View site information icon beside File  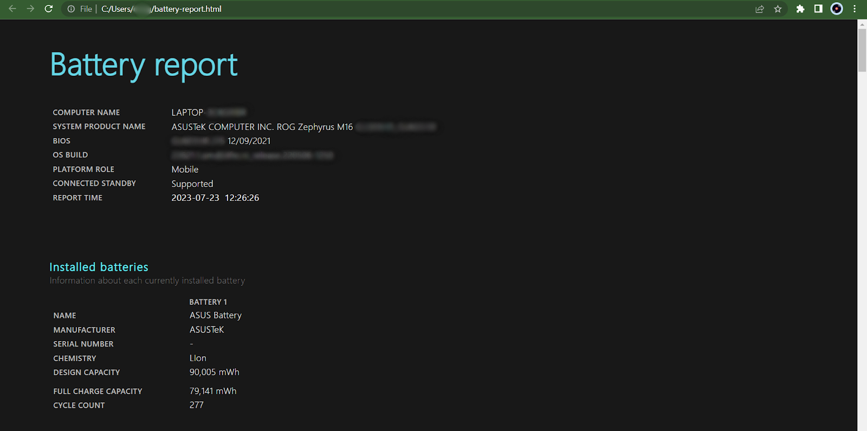point(71,9)
